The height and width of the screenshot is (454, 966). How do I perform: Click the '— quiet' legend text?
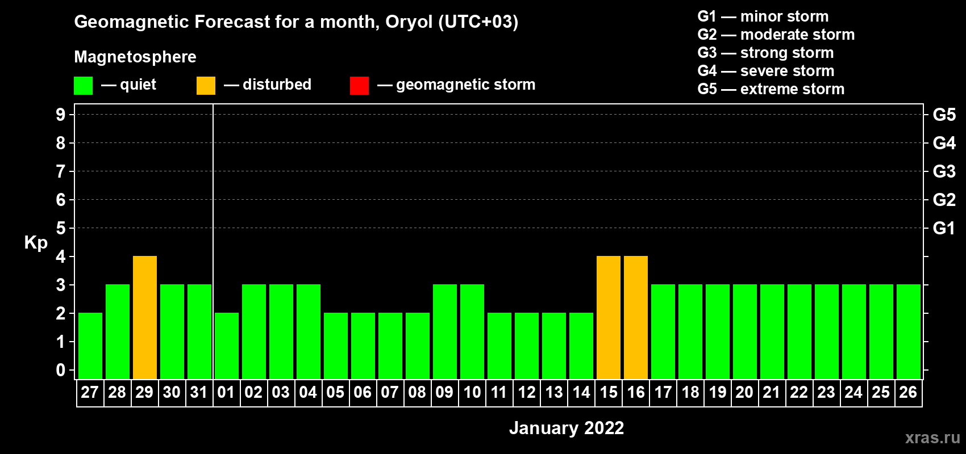pyautogui.click(x=128, y=85)
